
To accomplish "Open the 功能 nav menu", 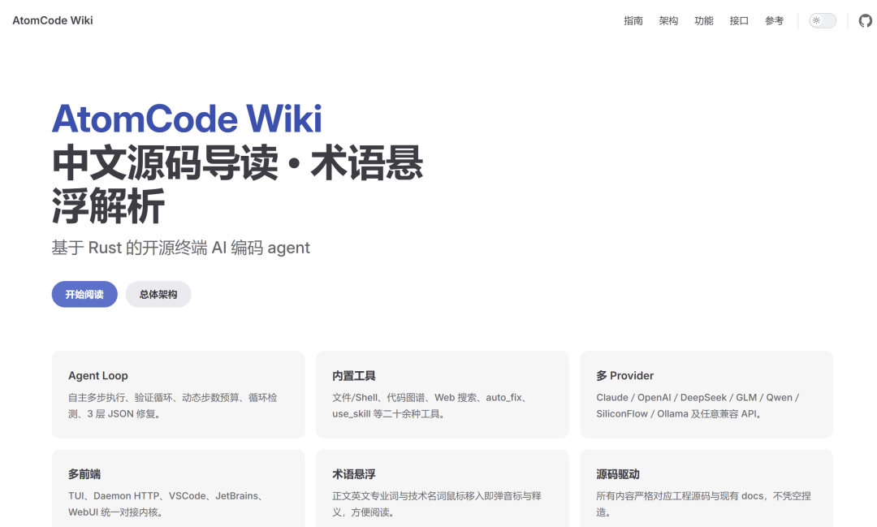I will tap(703, 20).
